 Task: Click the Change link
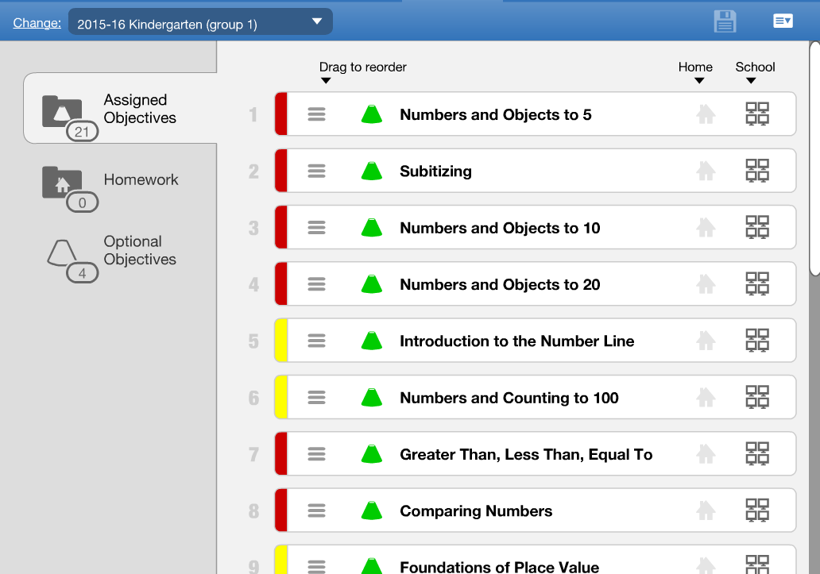(x=37, y=23)
